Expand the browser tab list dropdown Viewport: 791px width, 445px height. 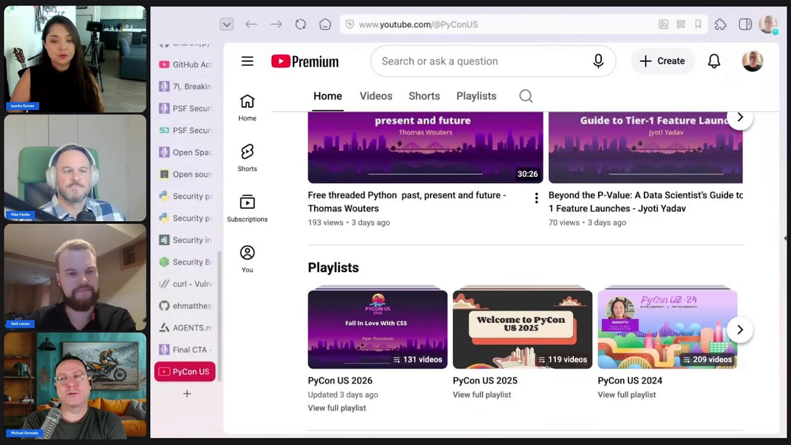227,24
